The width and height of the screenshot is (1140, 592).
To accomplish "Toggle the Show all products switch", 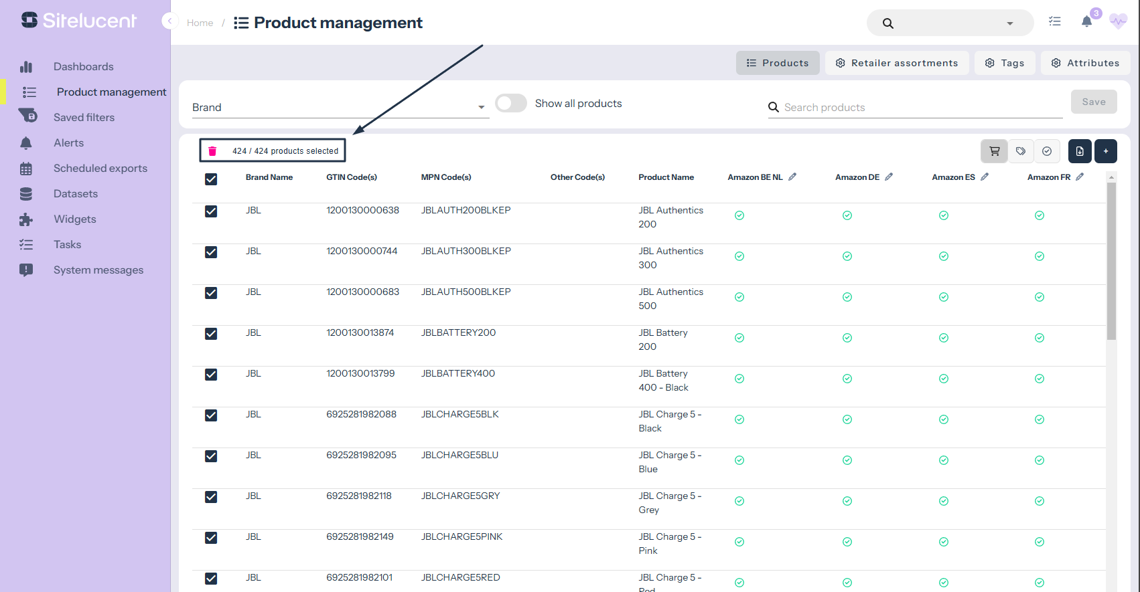I will [511, 104].
